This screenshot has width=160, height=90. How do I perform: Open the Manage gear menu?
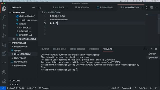coord(4,81)
